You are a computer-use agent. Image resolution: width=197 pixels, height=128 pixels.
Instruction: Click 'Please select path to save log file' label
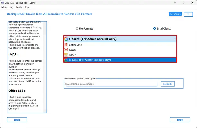tap(80, 78)
